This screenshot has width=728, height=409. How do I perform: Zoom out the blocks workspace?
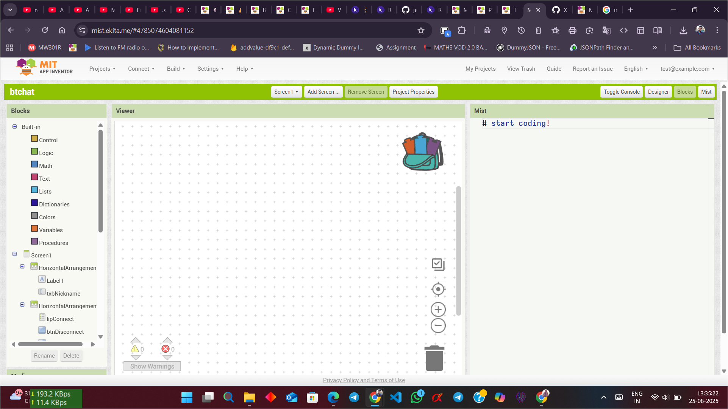click(438, 325)
